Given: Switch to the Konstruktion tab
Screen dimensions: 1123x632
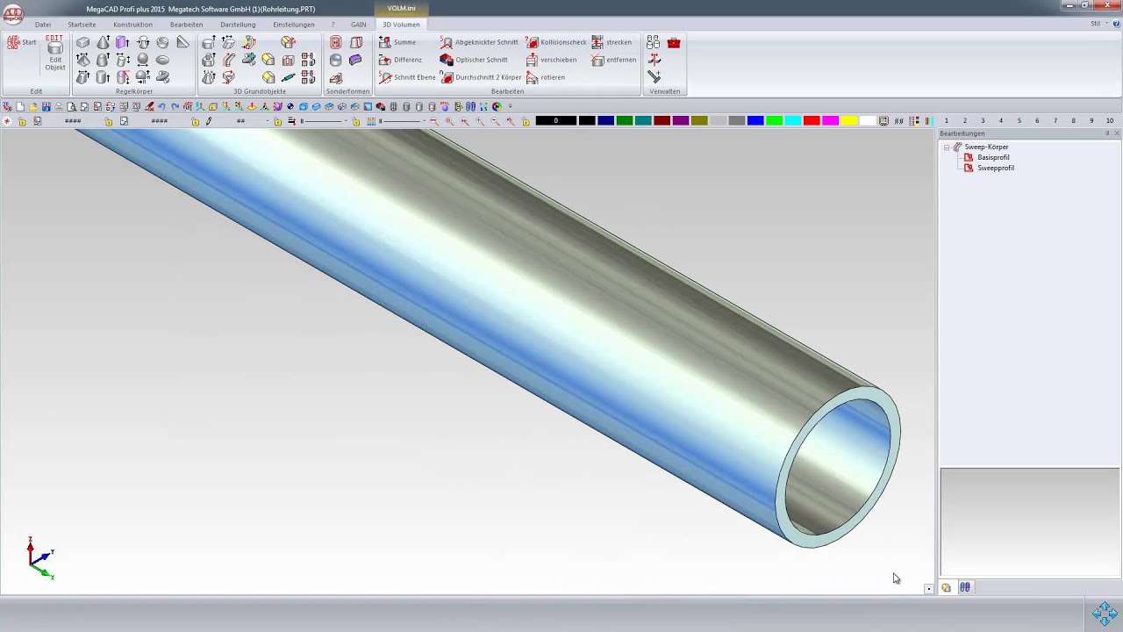Looking at the screenshot, I should (x=132, y=25).
